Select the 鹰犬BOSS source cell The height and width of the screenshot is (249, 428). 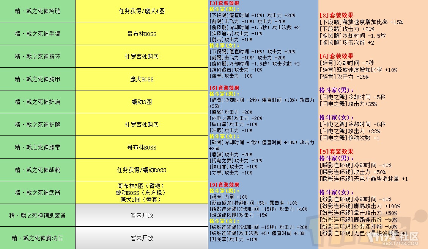click(x=142, y=79)
